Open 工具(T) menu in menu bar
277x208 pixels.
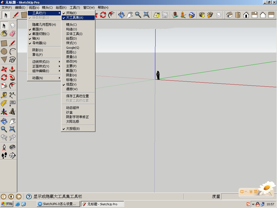[x=75, y=8]
